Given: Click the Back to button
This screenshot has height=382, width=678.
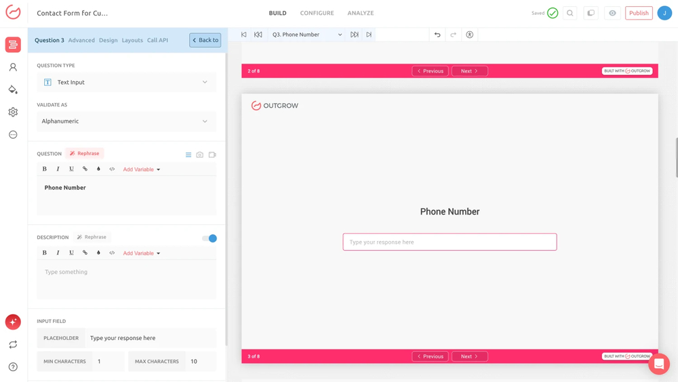Looking at the screenshot, I should pos(205,40).
